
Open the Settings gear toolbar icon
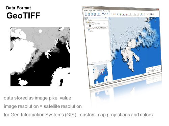(99, 14)
